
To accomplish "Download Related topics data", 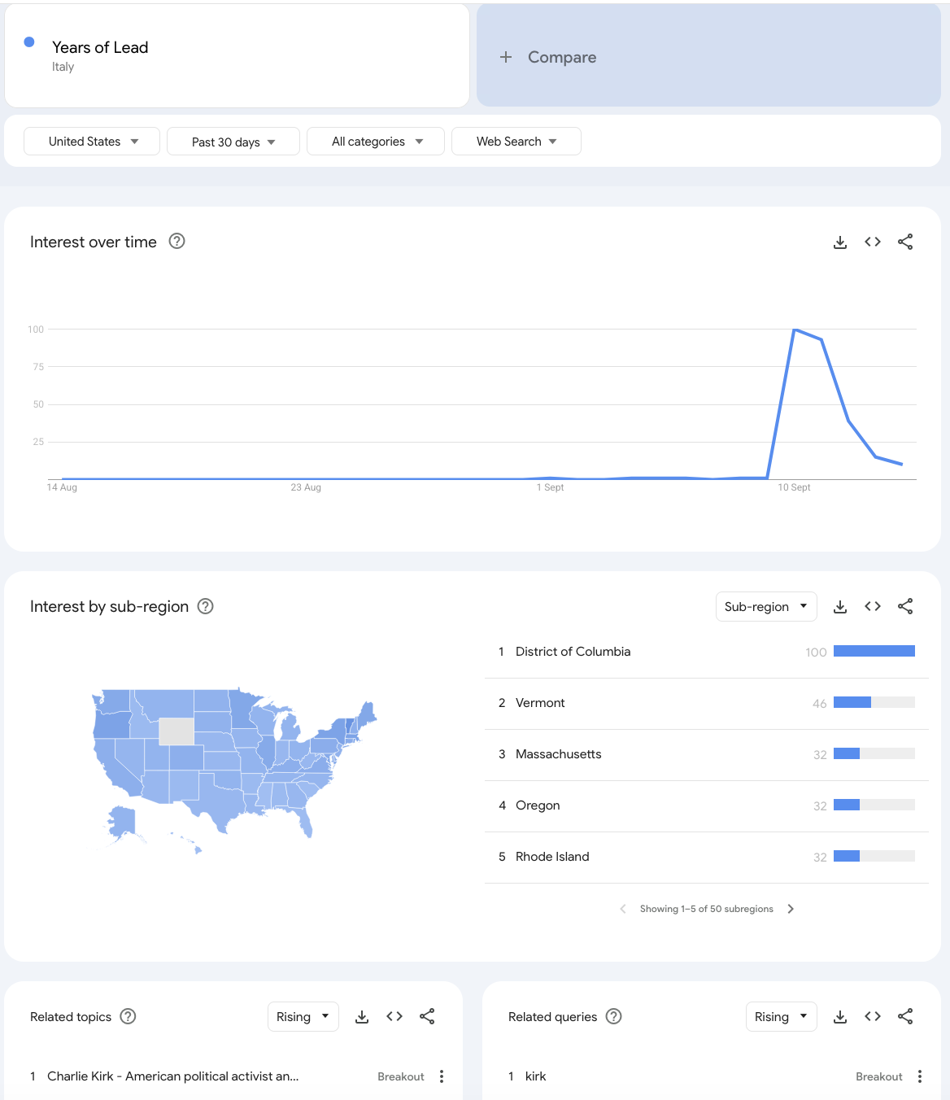I will click(x=362, y=1017).
